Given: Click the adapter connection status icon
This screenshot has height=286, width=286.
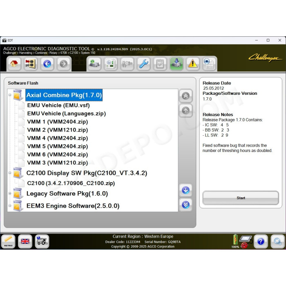Looking at the screenshot, I should (x=246, y=241).
